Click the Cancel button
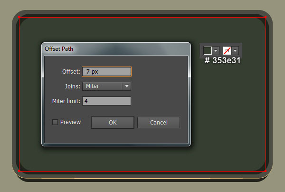 click(x=159, y=123)
